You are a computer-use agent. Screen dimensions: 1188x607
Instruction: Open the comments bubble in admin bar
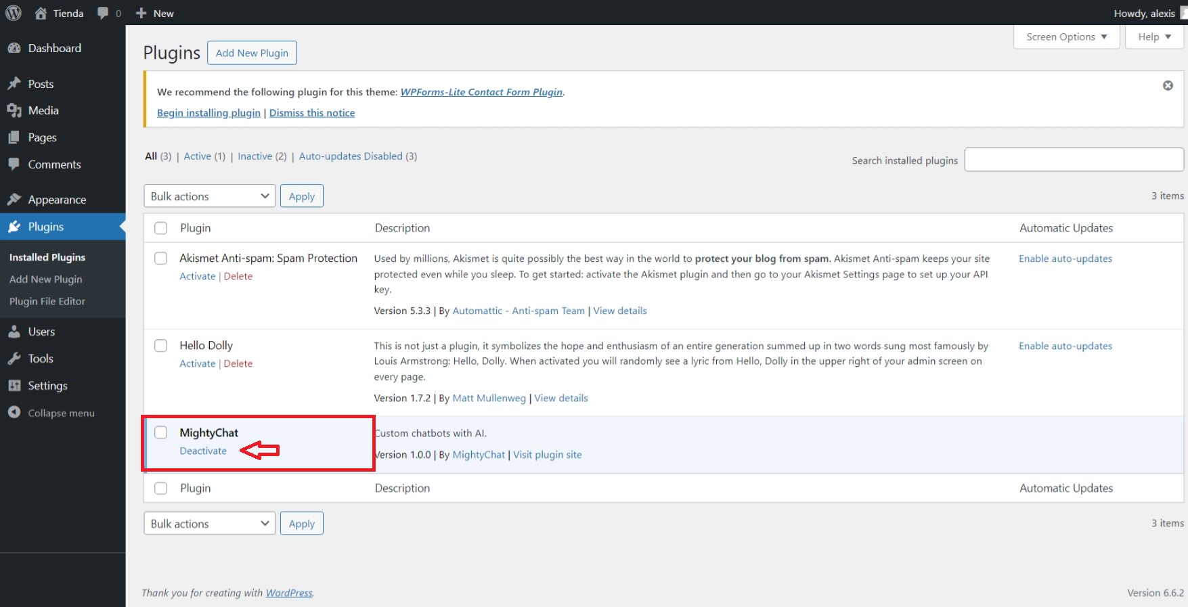[103, 13]
